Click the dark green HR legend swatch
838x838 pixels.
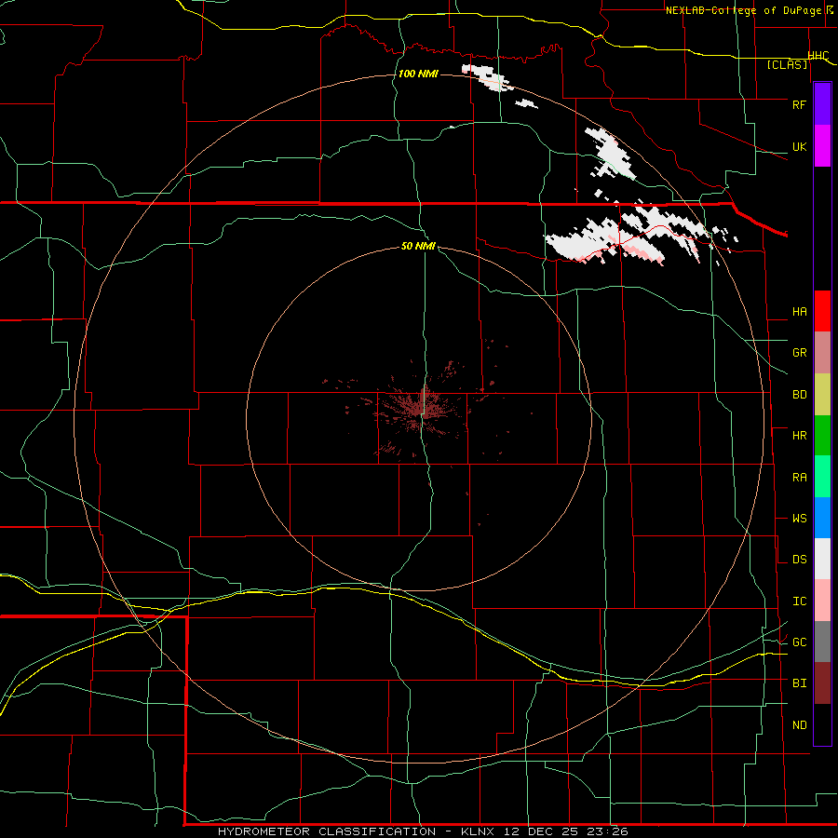point(822,436)
